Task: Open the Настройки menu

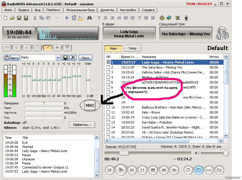Action: (x=128, y=10)
